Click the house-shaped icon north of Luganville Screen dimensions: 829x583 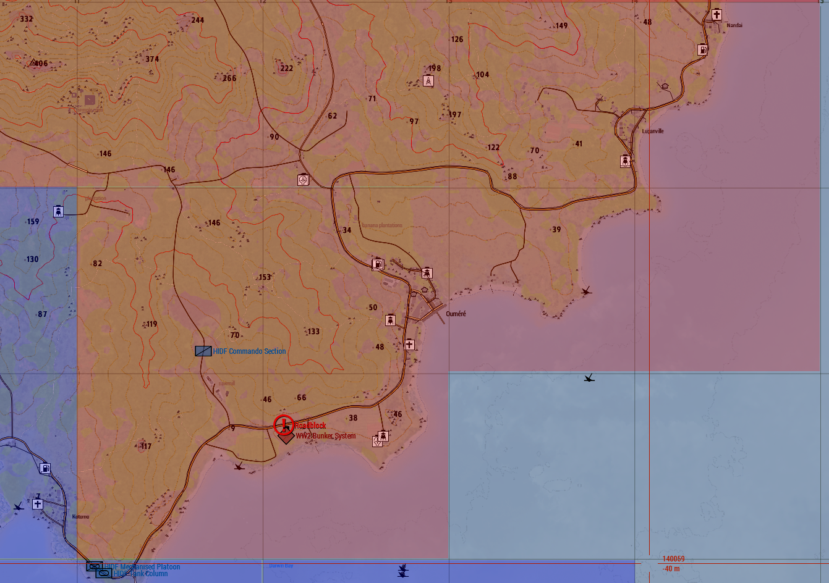click(665, 86)
